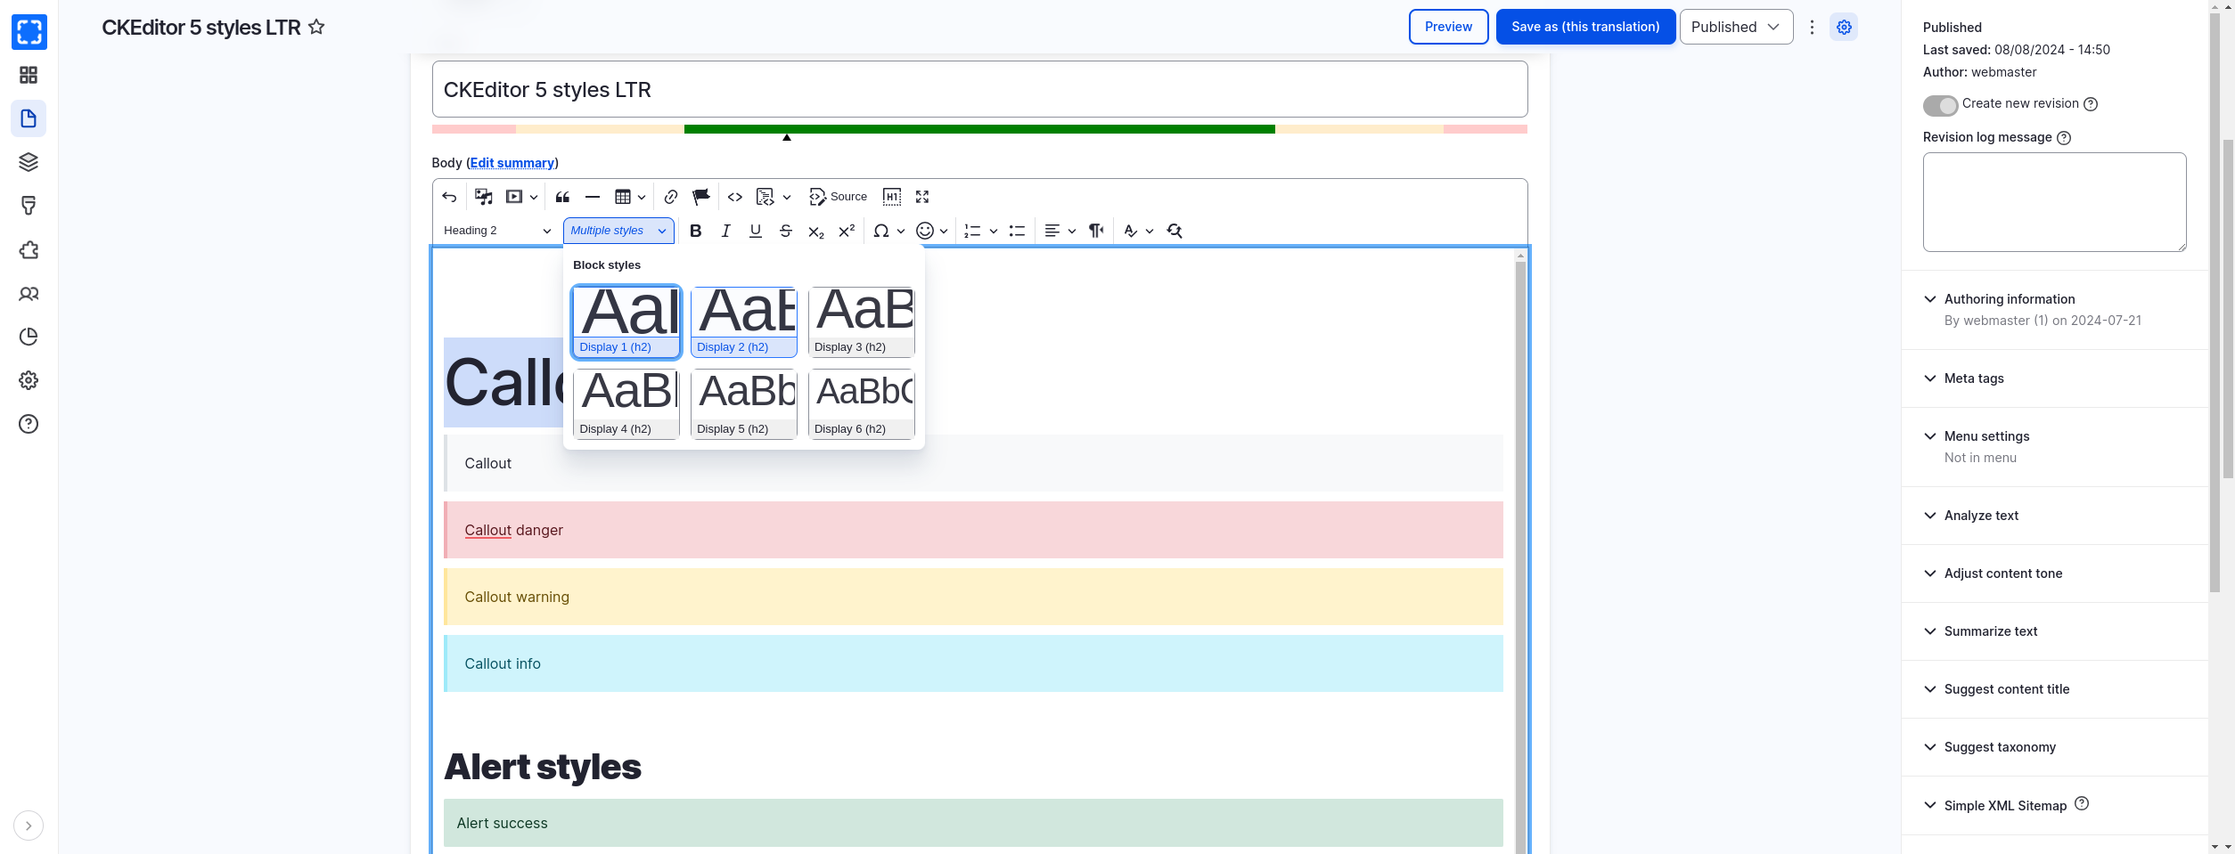Click the Edit summary link
This screenshot has width=2235, height=854.
coord(512,163)
